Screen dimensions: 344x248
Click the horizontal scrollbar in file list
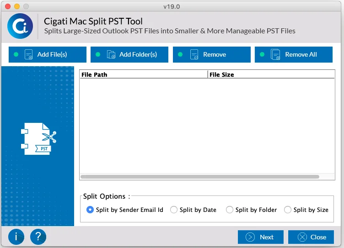click(200, 177)
